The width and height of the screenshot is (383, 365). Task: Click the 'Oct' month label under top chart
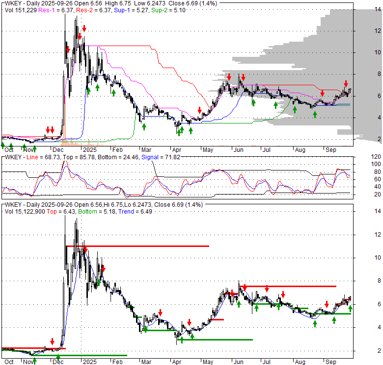pos(9,150)
